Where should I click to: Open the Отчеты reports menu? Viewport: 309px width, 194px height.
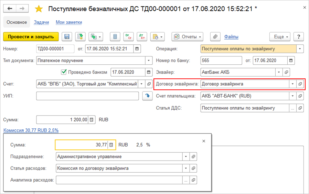pyautogui.click(x=188, y=37)
